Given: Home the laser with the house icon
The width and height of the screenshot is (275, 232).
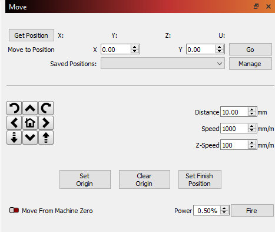Looking at the screenshot, I should [30, 123].
